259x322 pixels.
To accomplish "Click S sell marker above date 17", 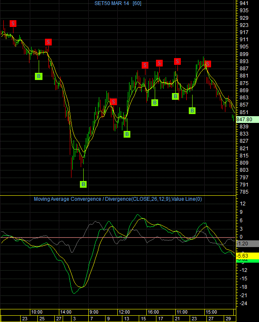I will pyautogui.click(x=159, y=63).
